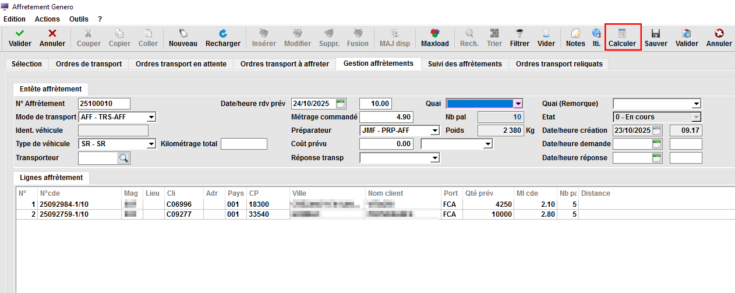Open the Actions menu
Screen dimensions: 735x293
[47, 19]
